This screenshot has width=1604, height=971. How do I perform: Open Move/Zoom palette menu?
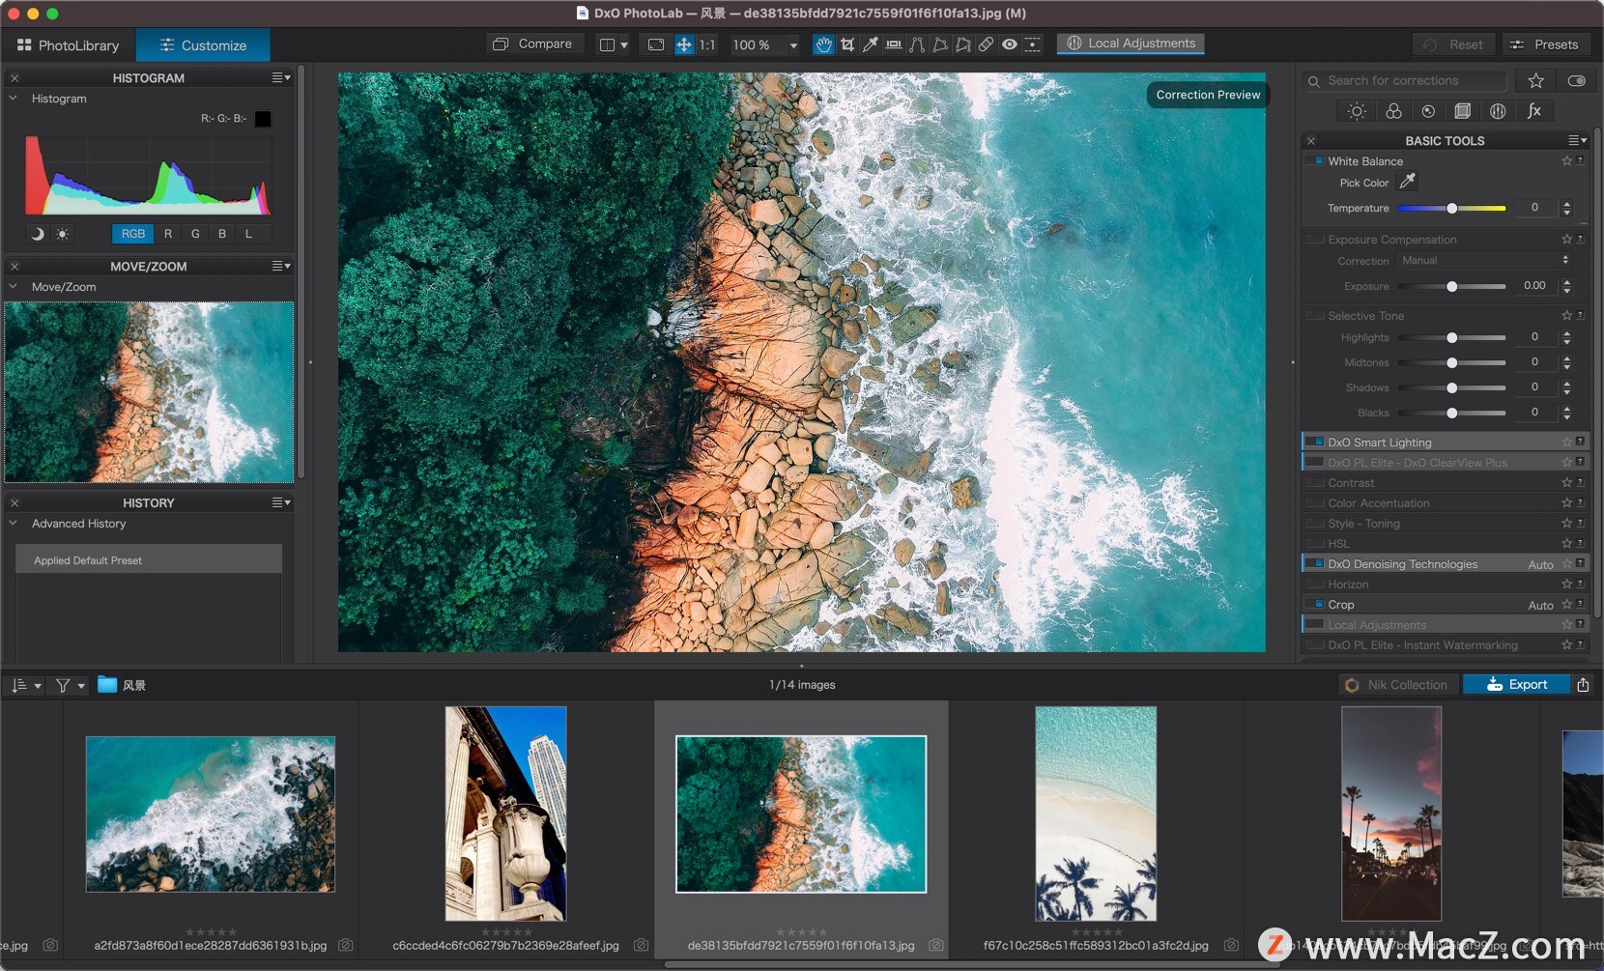[280, 266]
